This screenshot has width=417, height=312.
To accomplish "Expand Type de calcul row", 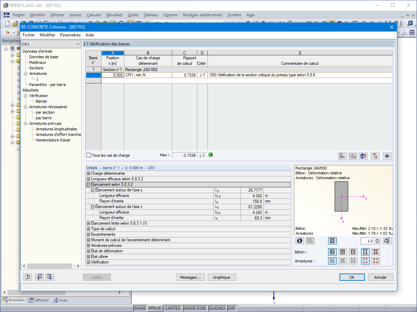I will 88,229.
